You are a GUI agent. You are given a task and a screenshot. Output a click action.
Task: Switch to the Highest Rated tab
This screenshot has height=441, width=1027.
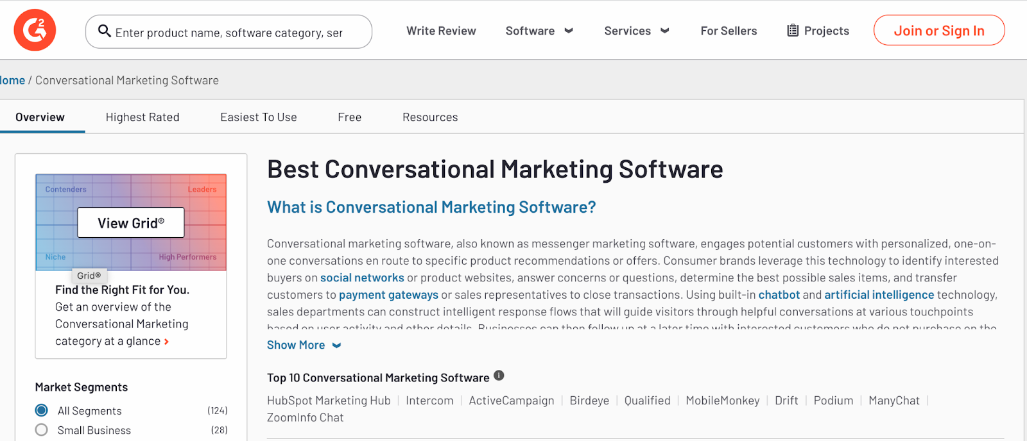142,117
